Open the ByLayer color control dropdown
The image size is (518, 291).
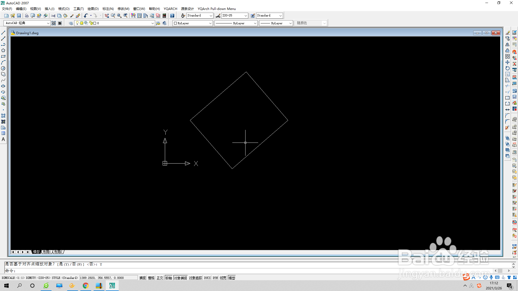(x=210, y=23)
